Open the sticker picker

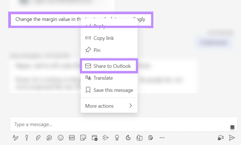[83, 138]
